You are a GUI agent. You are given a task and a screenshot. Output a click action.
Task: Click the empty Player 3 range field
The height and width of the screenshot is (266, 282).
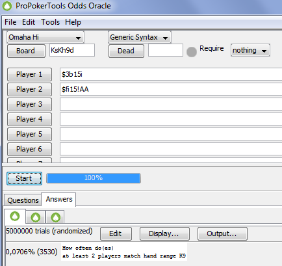[171, 104]
